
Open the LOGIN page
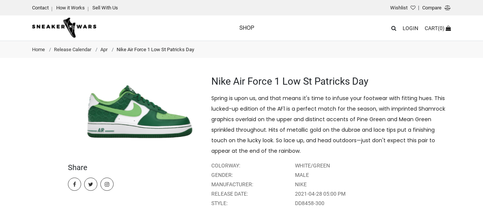click(x=410, y=28)
